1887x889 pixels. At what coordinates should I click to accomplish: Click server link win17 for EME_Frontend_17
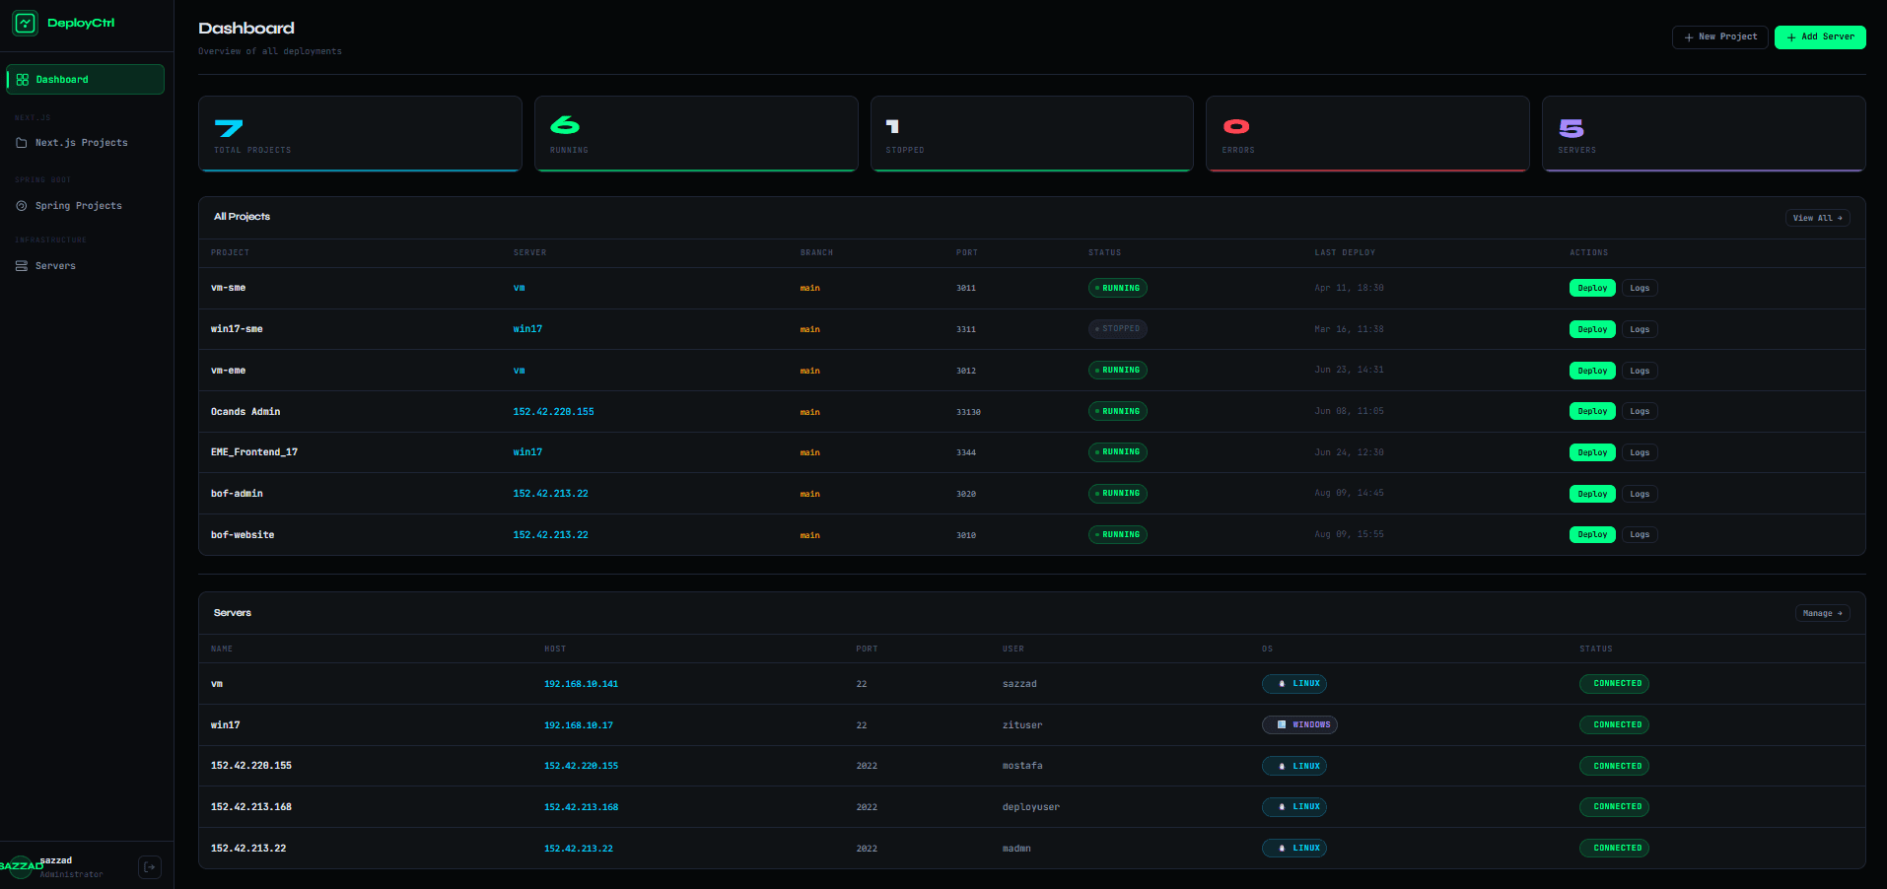coord(527,452)
